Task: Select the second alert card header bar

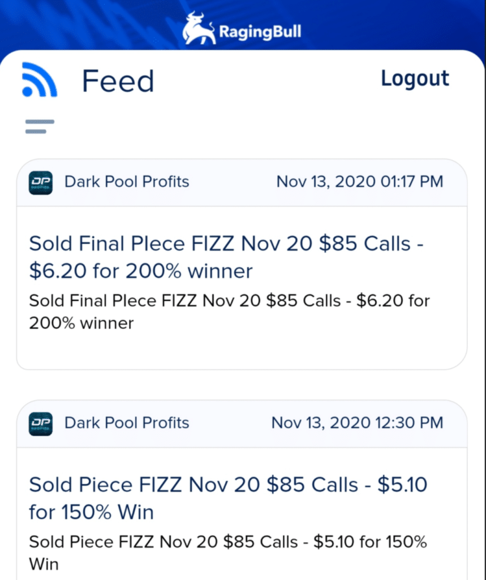Action: coord(242,424)
